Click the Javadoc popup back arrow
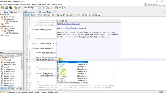Viewport: 166px width, 93px height. pos(58,21)
